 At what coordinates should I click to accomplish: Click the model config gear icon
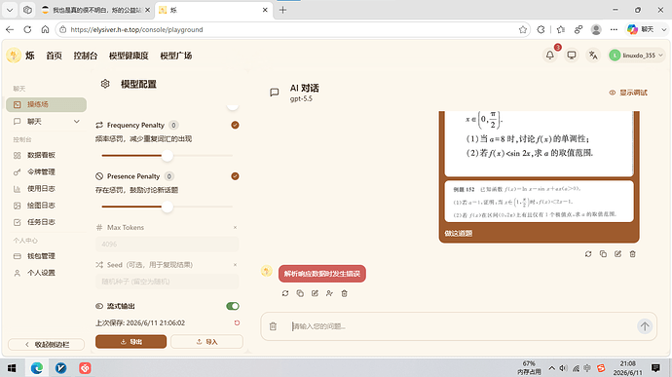coord(105,84)
